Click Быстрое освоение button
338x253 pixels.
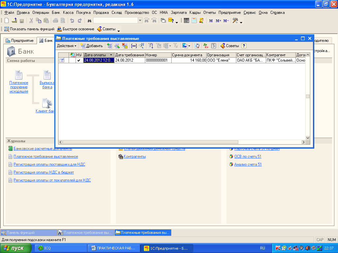76,29
